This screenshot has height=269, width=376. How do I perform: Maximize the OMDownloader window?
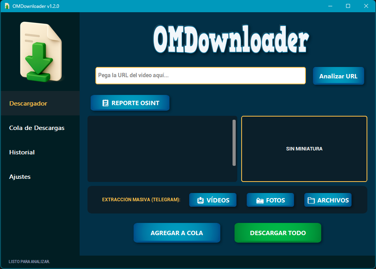(348, 6)
